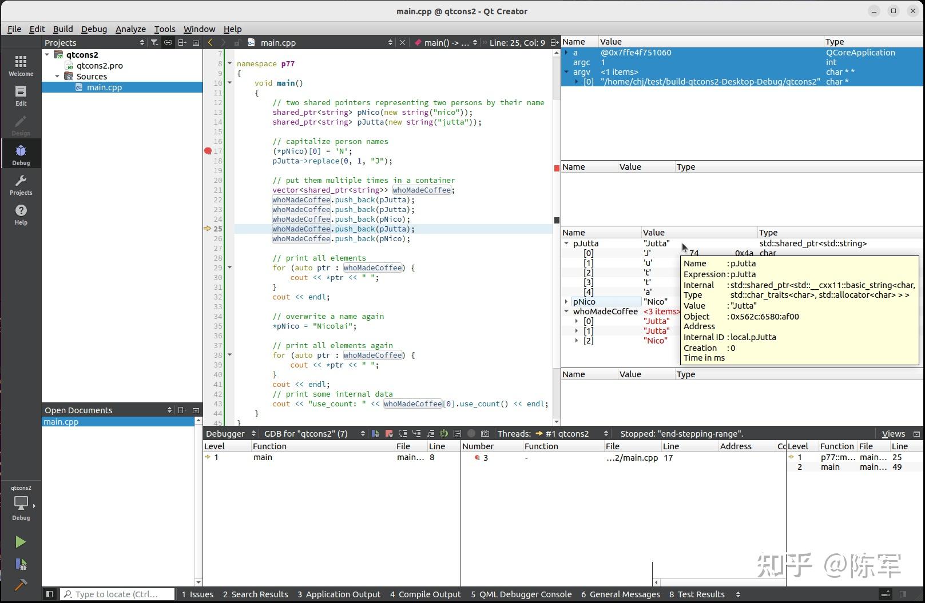Click Step Over icon

coord(403,434)
